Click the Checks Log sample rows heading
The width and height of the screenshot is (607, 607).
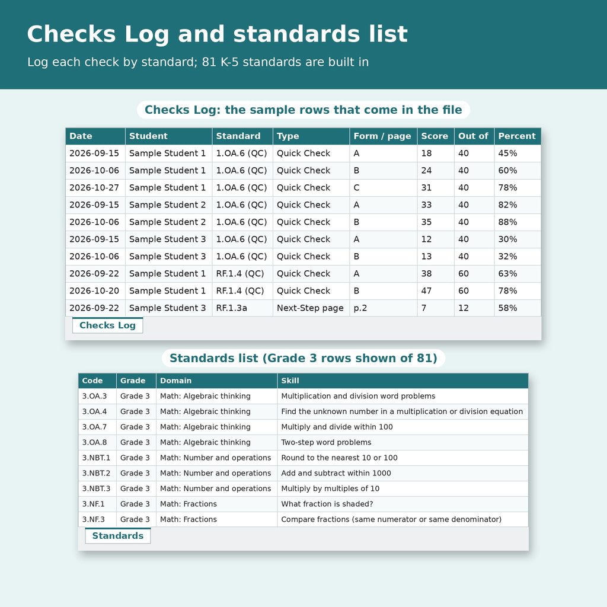click(303, 110)
